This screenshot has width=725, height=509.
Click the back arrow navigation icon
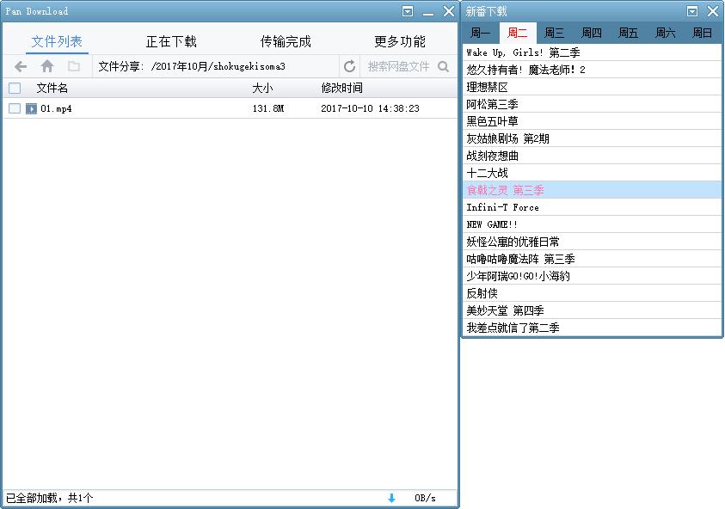pyautogui.click(x=19, y=64)
